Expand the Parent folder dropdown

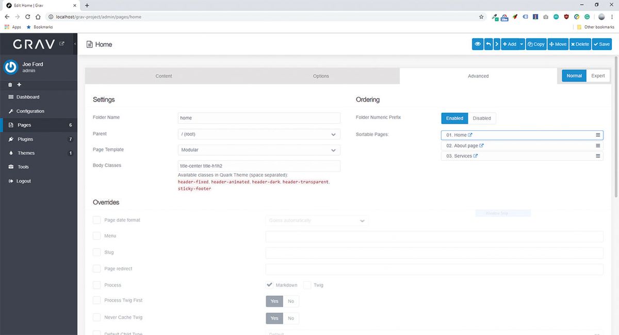click(258, 133)
